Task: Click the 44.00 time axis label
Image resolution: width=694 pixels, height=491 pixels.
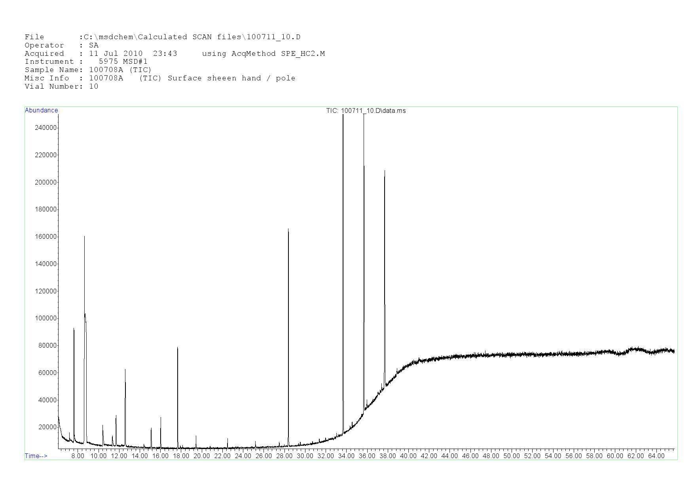Action: (449, 456)
